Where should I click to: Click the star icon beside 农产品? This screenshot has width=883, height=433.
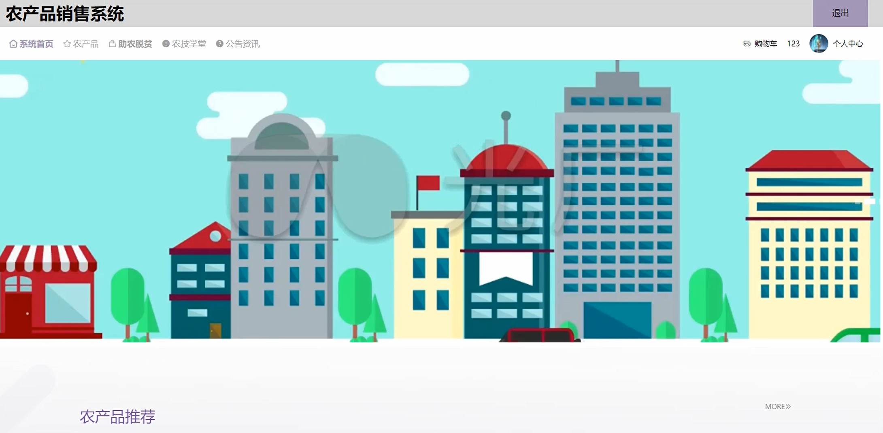click(x=67, y=44)
